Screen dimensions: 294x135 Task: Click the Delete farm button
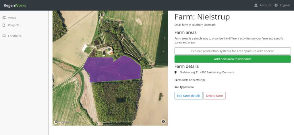click(x=214, y=96)
